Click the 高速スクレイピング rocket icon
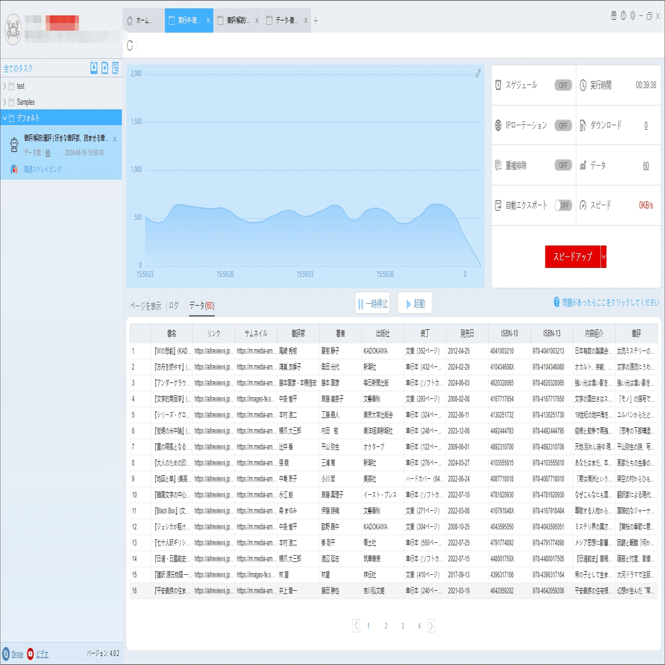The width and height of the screenshot is (665, 665). [x=15, y=169]
